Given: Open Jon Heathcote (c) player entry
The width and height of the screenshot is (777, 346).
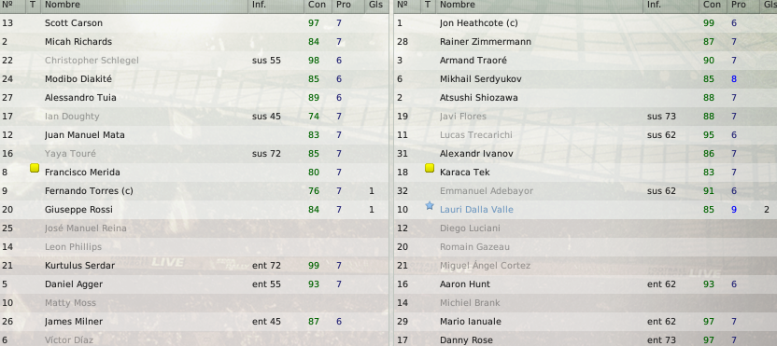Looking at the screenshot, I should click(471, 23).
